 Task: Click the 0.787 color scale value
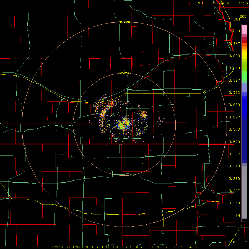[x=234, y=80]
